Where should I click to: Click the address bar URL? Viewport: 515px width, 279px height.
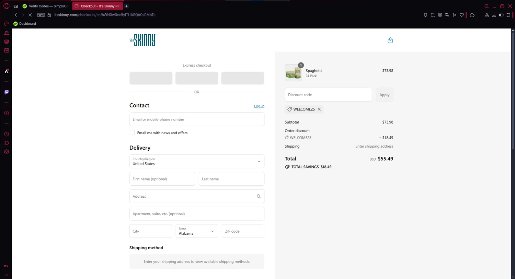(105, 15)
